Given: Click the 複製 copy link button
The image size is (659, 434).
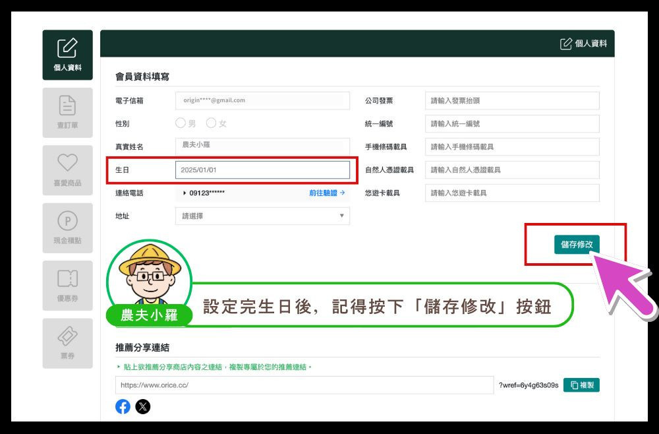Looking at the screenshot, I should point(581,385).
